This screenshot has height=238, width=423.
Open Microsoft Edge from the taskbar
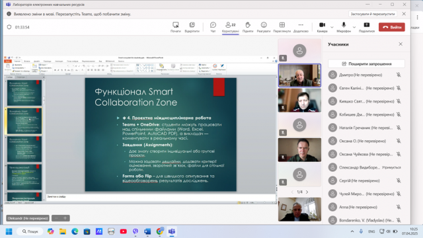[75, 231]
